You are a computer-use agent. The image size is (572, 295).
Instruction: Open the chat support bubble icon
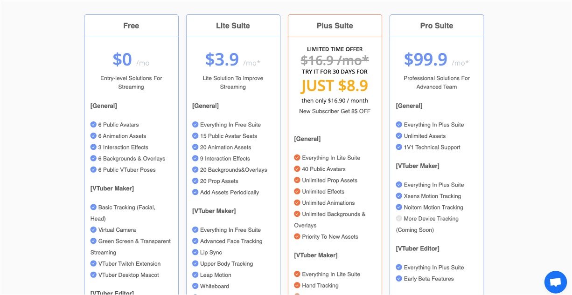pos(555,282)
